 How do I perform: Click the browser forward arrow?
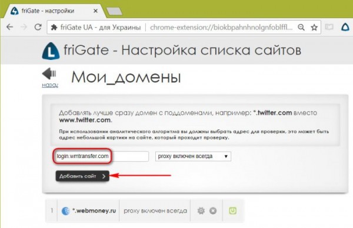pyautogui.click(x=24, y=27)
